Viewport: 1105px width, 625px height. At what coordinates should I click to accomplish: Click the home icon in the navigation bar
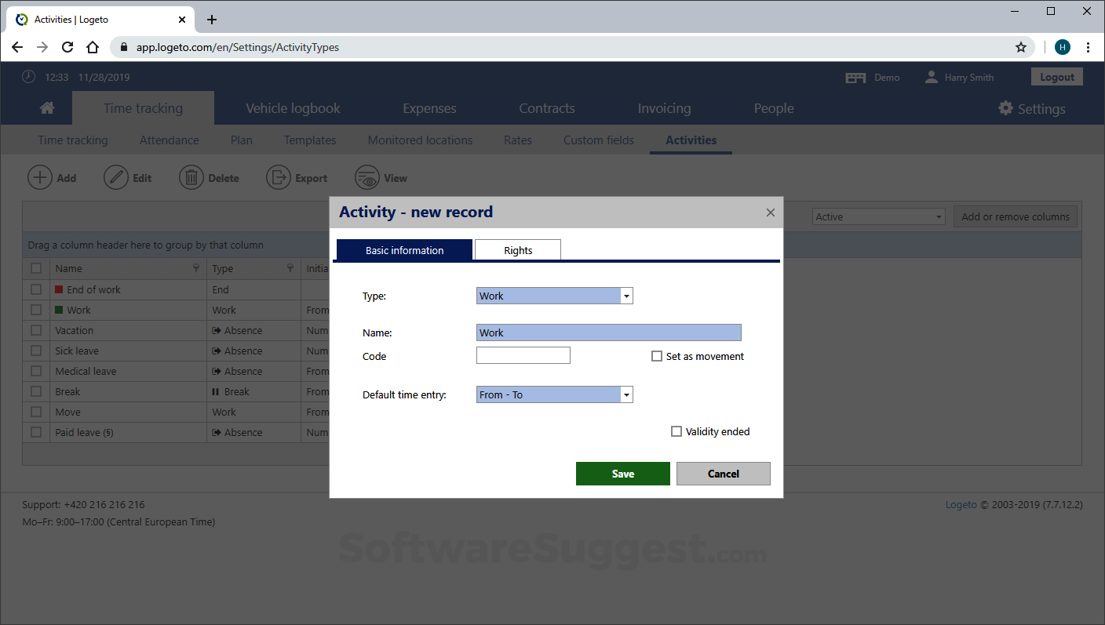tap(46, 107)
